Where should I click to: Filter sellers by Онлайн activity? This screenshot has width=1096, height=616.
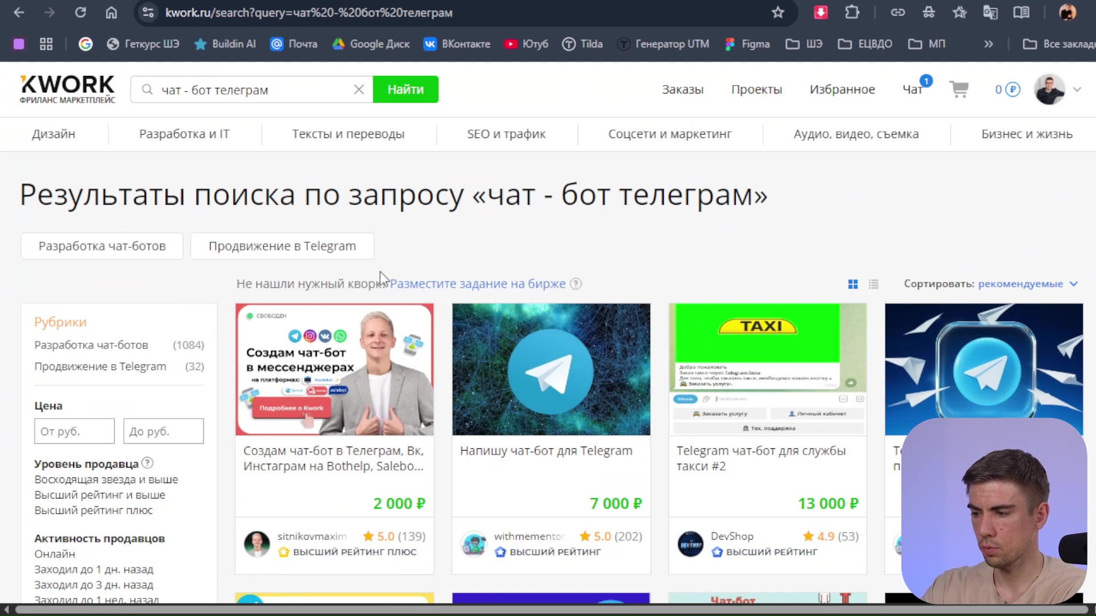pyautogui.click(x=55, y=554)
